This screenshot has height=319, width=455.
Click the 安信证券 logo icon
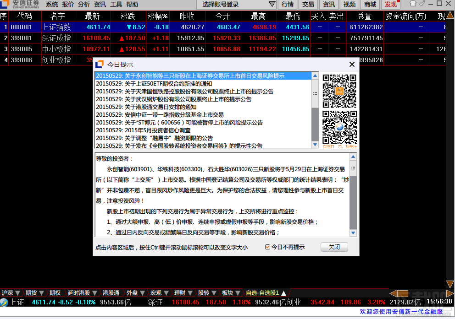point(5,4)
